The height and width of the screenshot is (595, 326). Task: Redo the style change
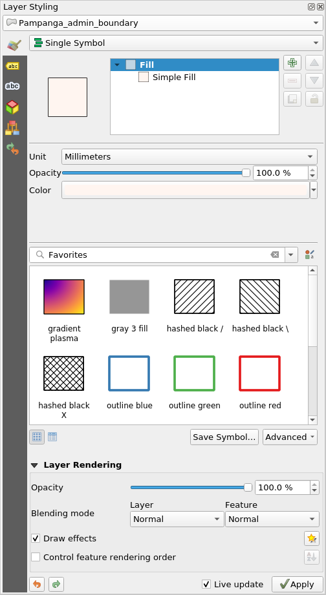tap(56, 584)
